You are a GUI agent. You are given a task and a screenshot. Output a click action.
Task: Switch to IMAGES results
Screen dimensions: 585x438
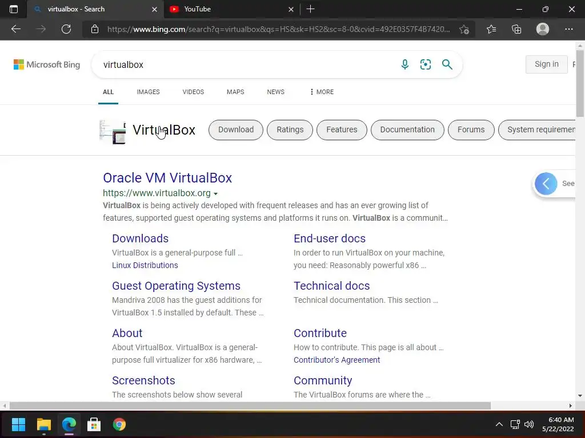(148, 92)
